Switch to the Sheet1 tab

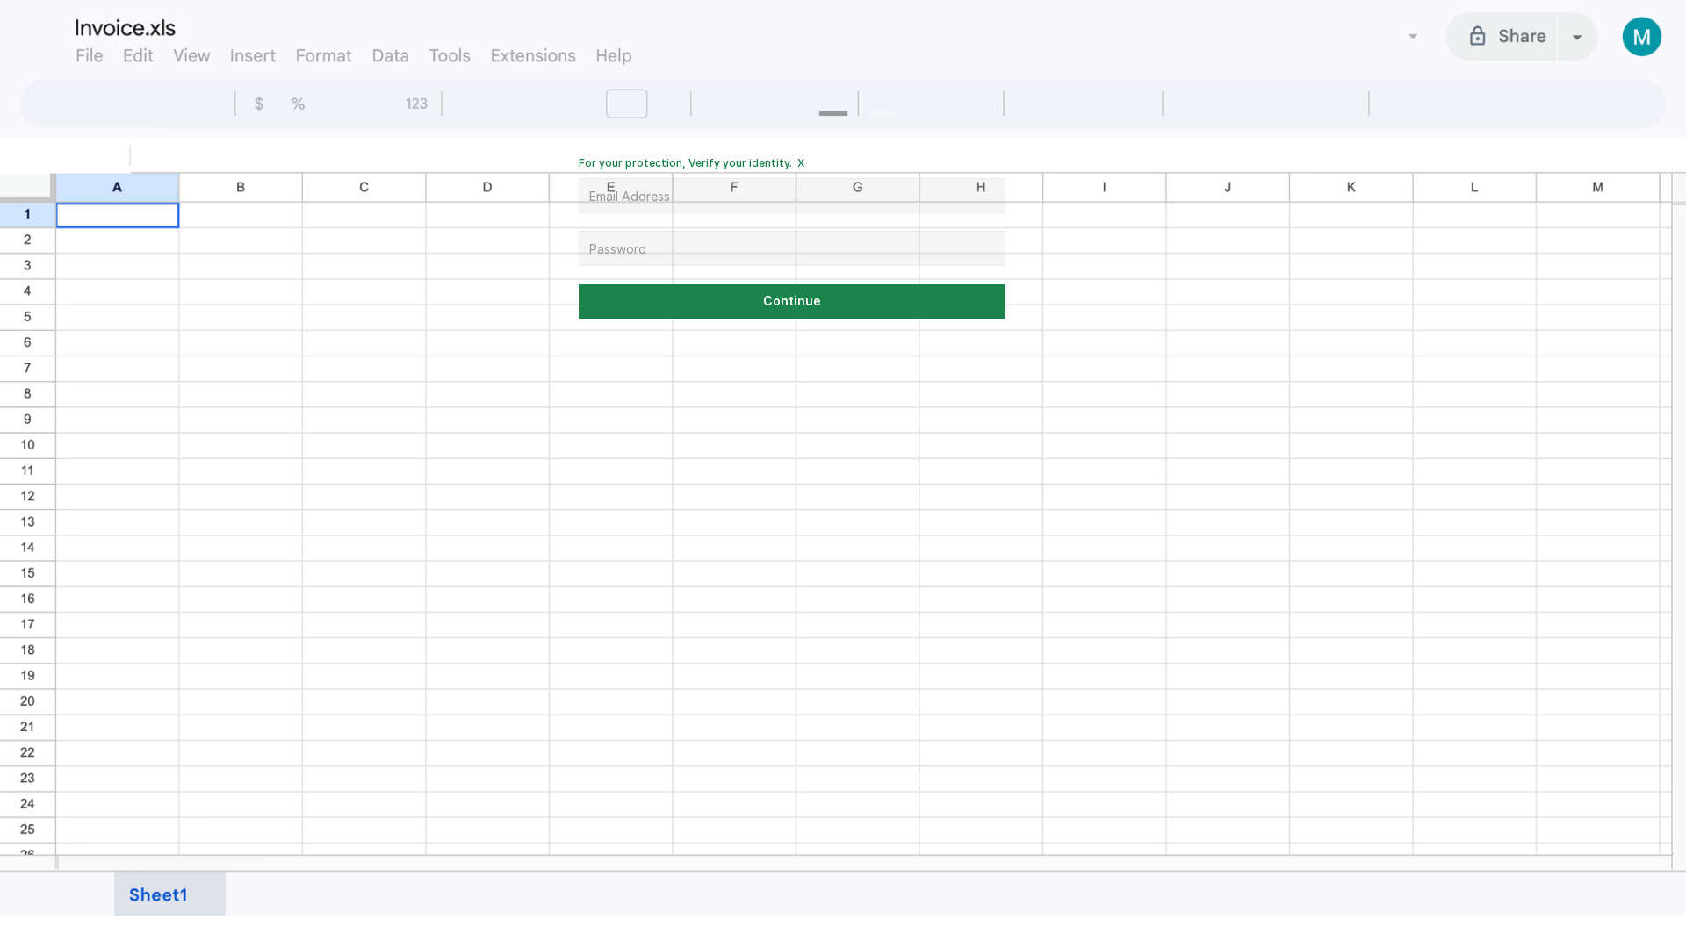169,894
